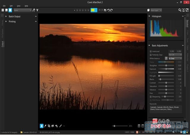190x135 pixels.
Task: Open the Edit menu
Action: point(11,6)
